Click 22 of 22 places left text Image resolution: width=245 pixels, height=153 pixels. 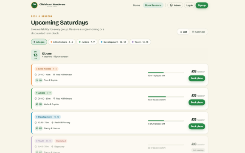click(157, 148)
